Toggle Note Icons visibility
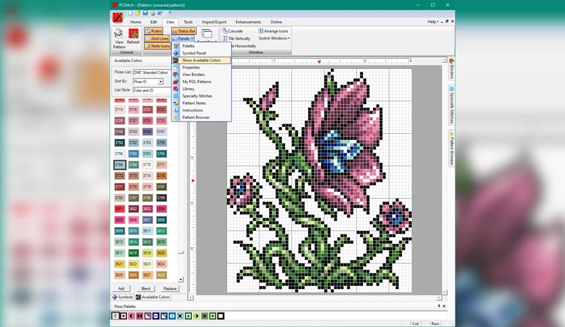Image resolution: width=565 pixels, height=327 pixels. [x=157, y=46]
